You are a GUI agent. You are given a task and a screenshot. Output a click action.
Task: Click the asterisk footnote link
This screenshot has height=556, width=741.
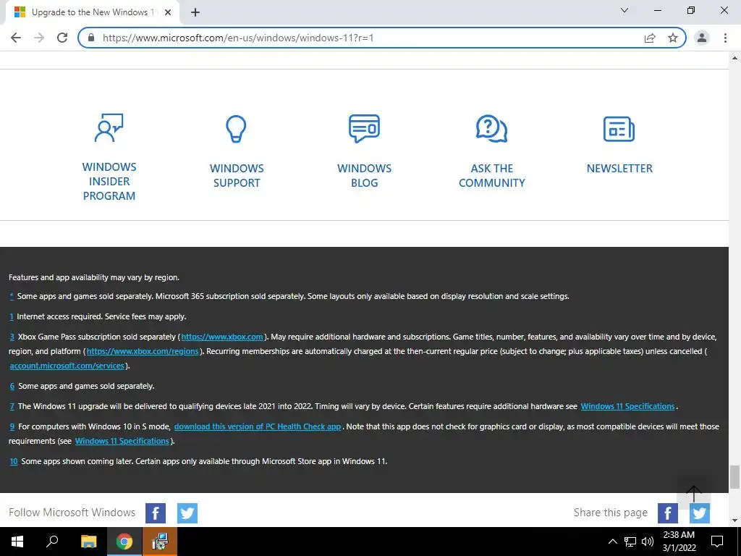click(x=12, y=296)
